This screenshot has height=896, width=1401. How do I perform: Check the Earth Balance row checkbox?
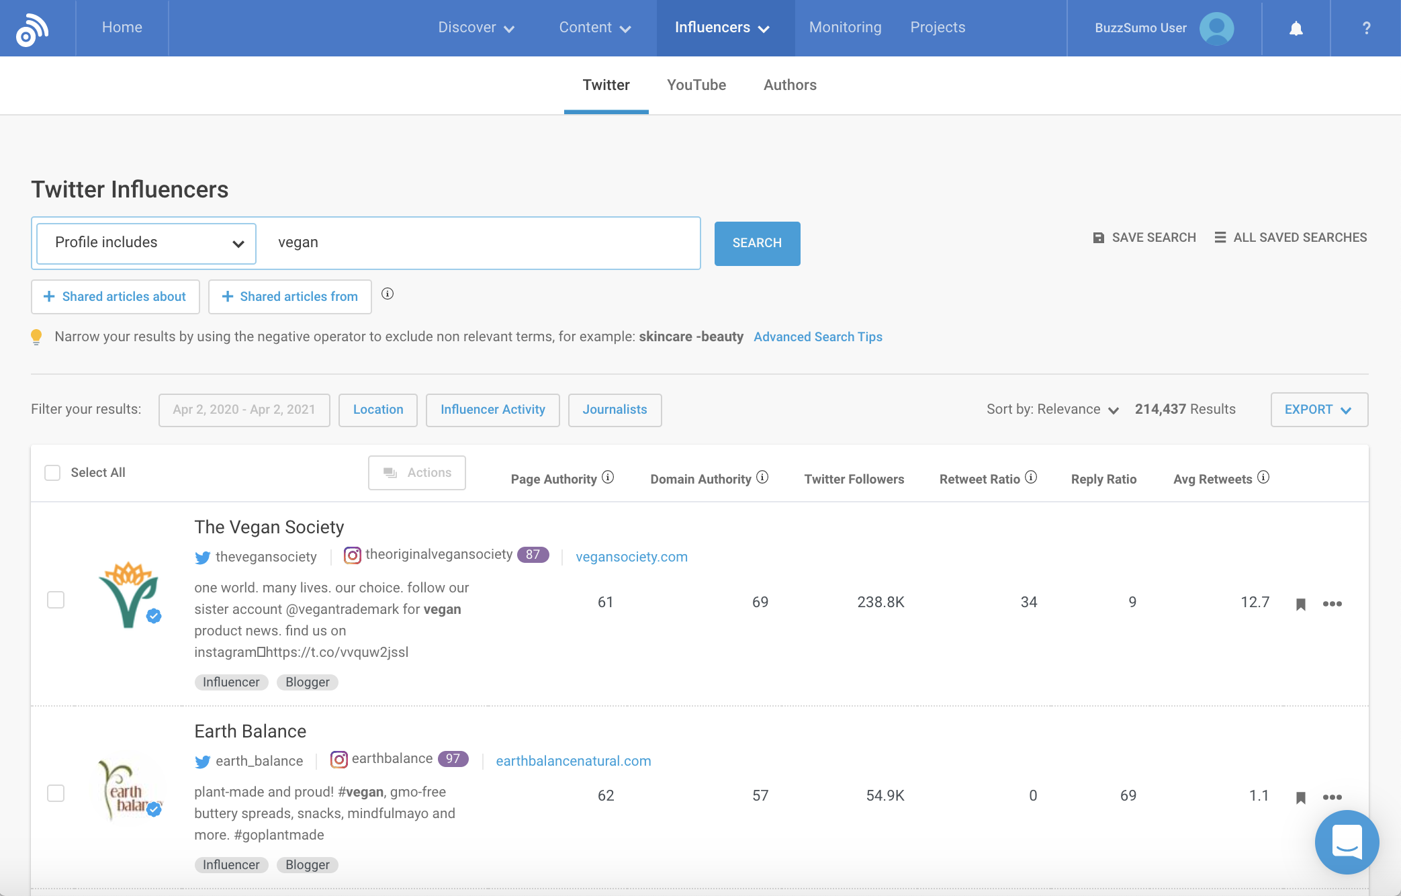point(56,793)
